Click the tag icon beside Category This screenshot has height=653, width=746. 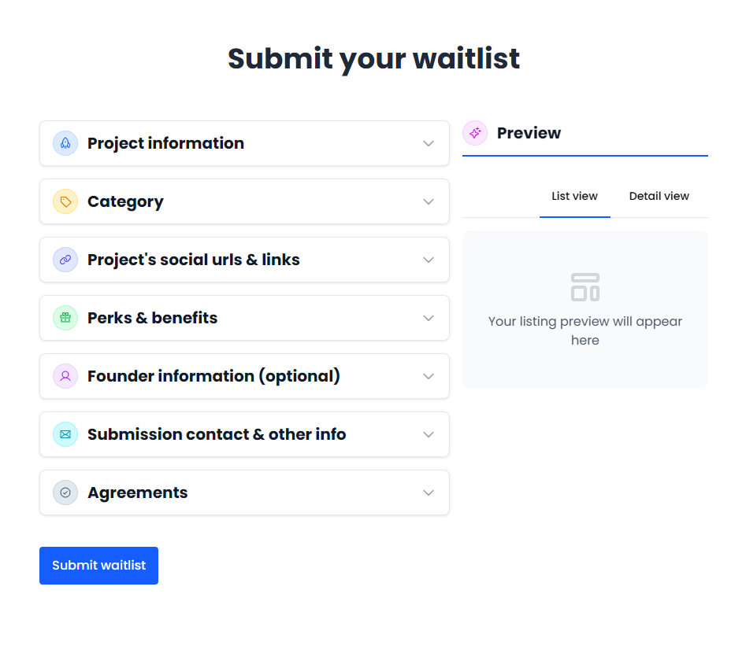click(x=65, y=201)
